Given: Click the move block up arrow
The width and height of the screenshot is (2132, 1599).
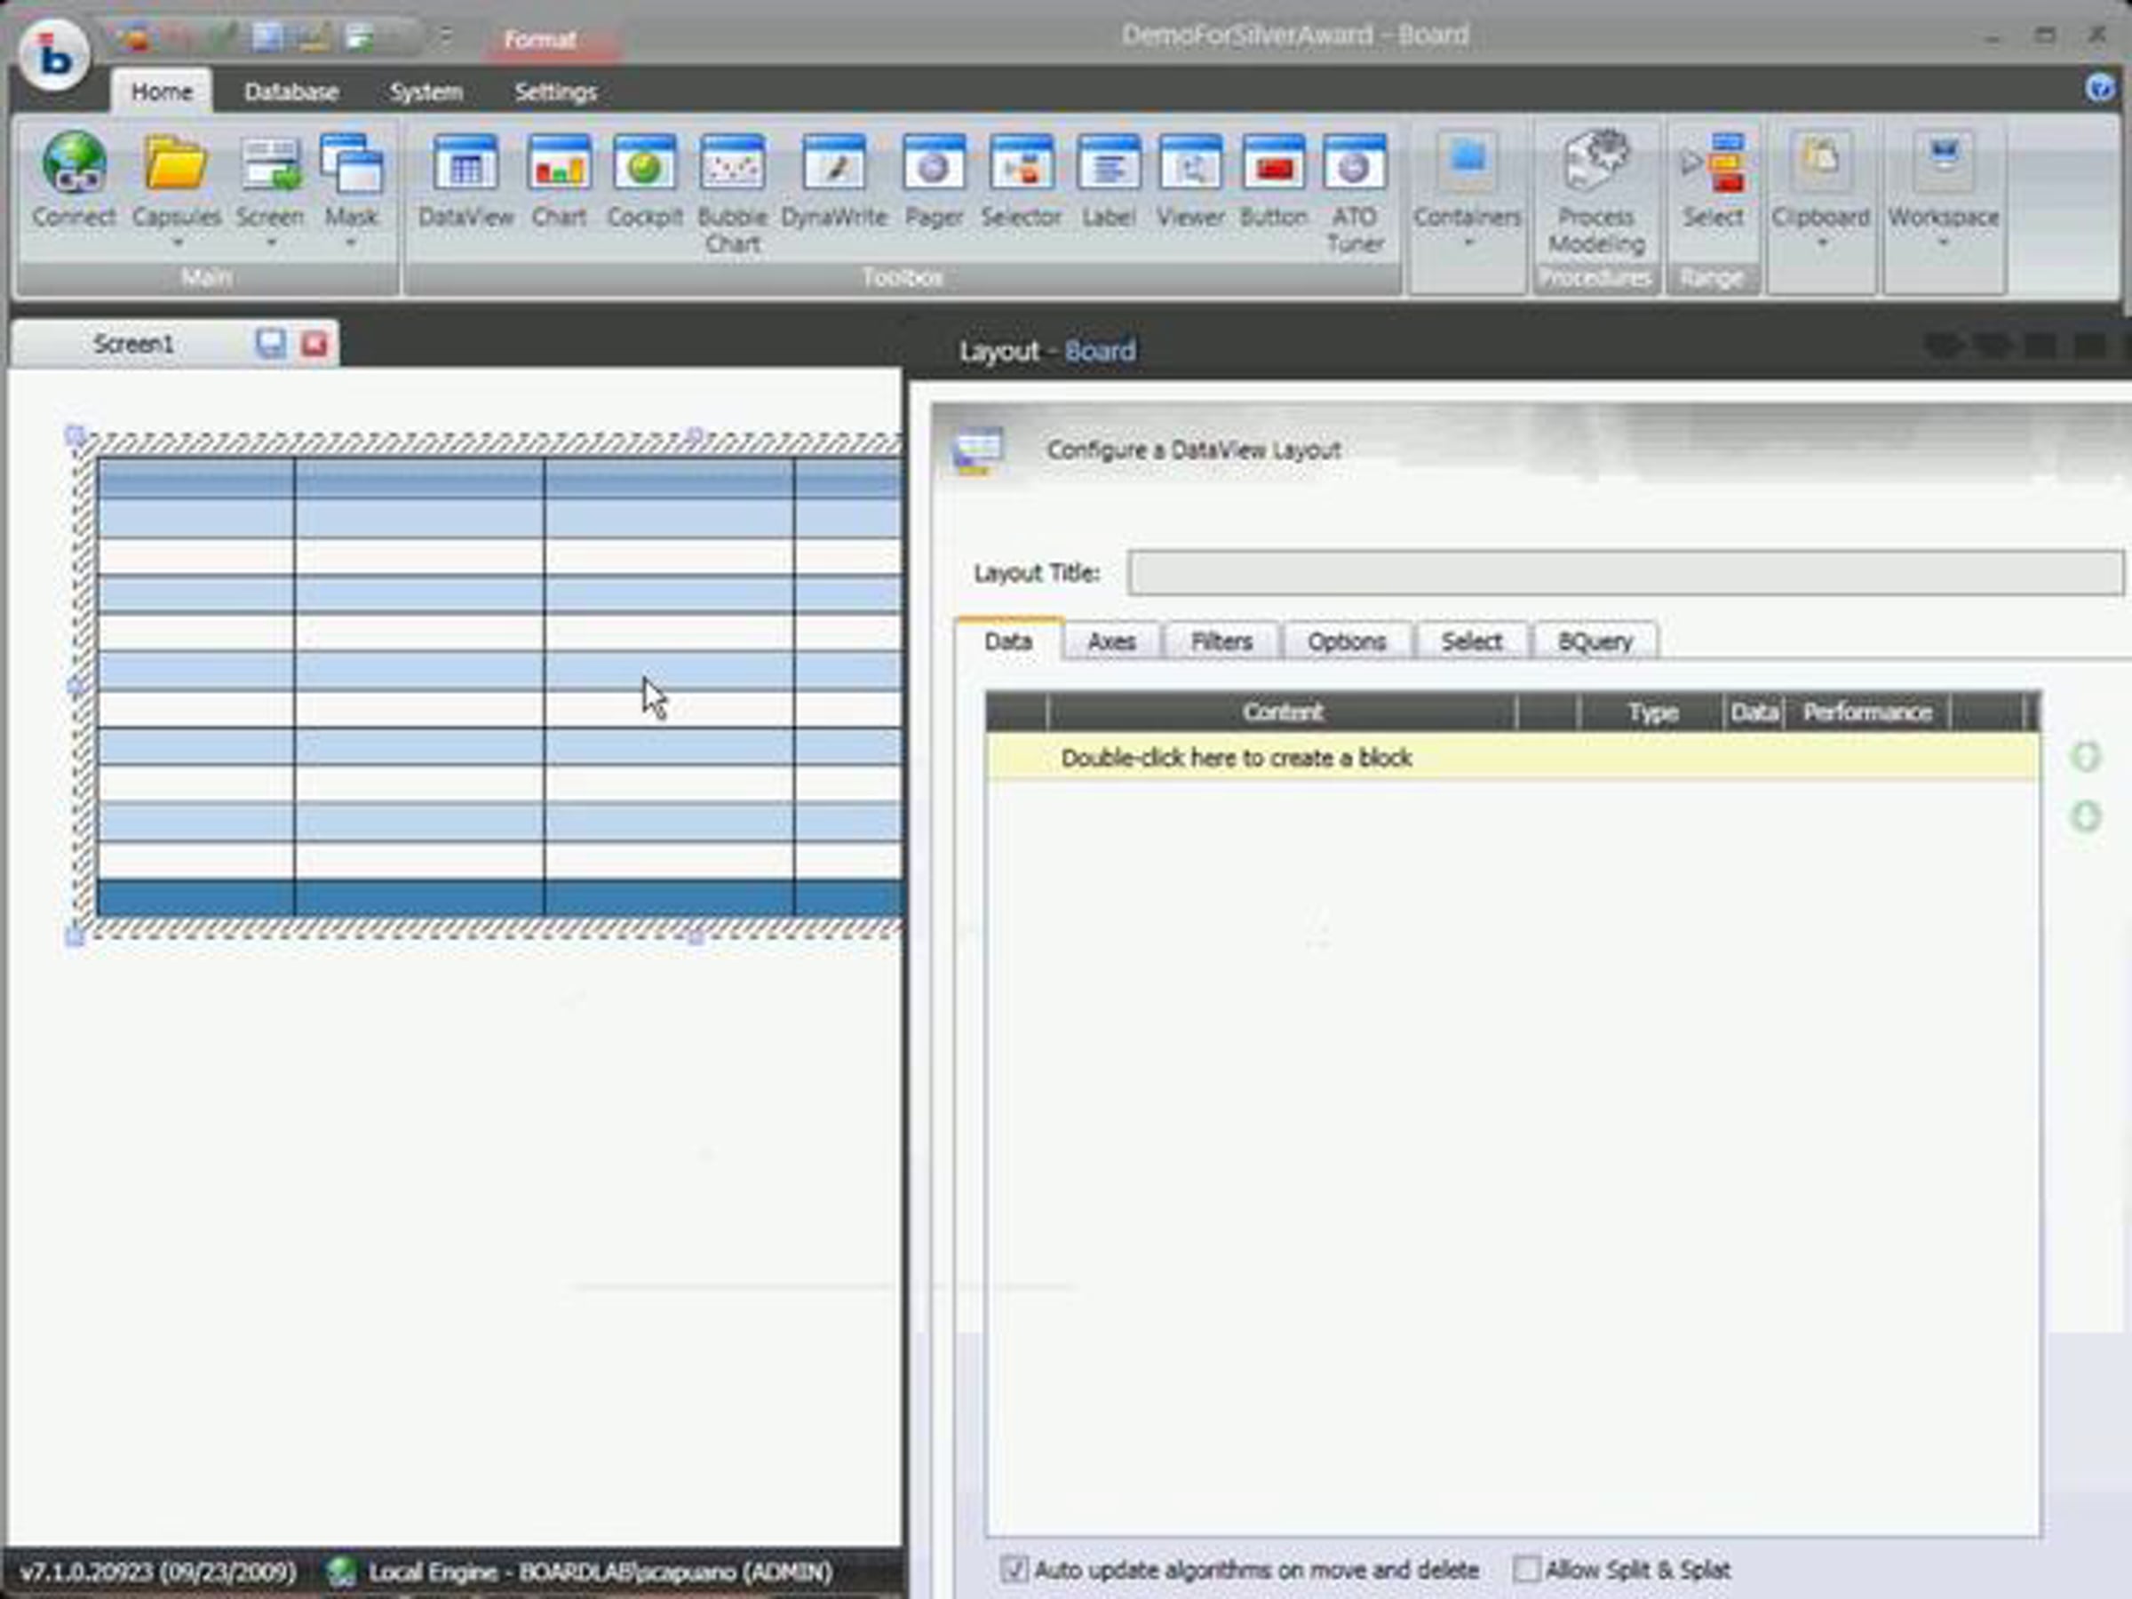Looking at the screenshot, I should coord(2086,757).
